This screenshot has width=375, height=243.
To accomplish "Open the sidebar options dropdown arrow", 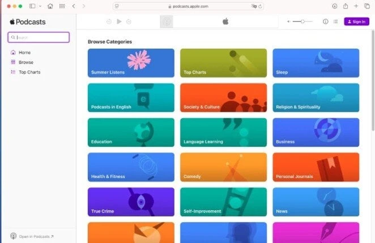I will (x=40, y=6).
